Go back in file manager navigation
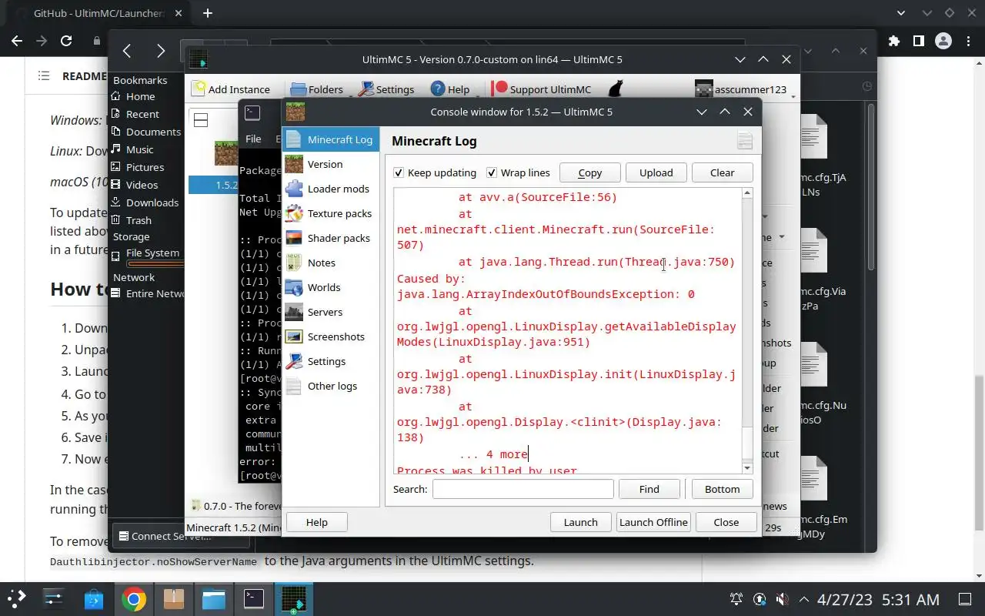 (x=128, y=51)
